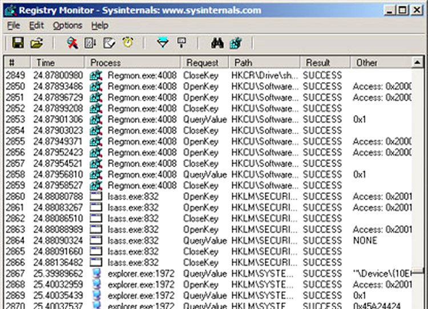Open the File menu
Viewport: 428px width, 309px height.
tap(14, 26)
